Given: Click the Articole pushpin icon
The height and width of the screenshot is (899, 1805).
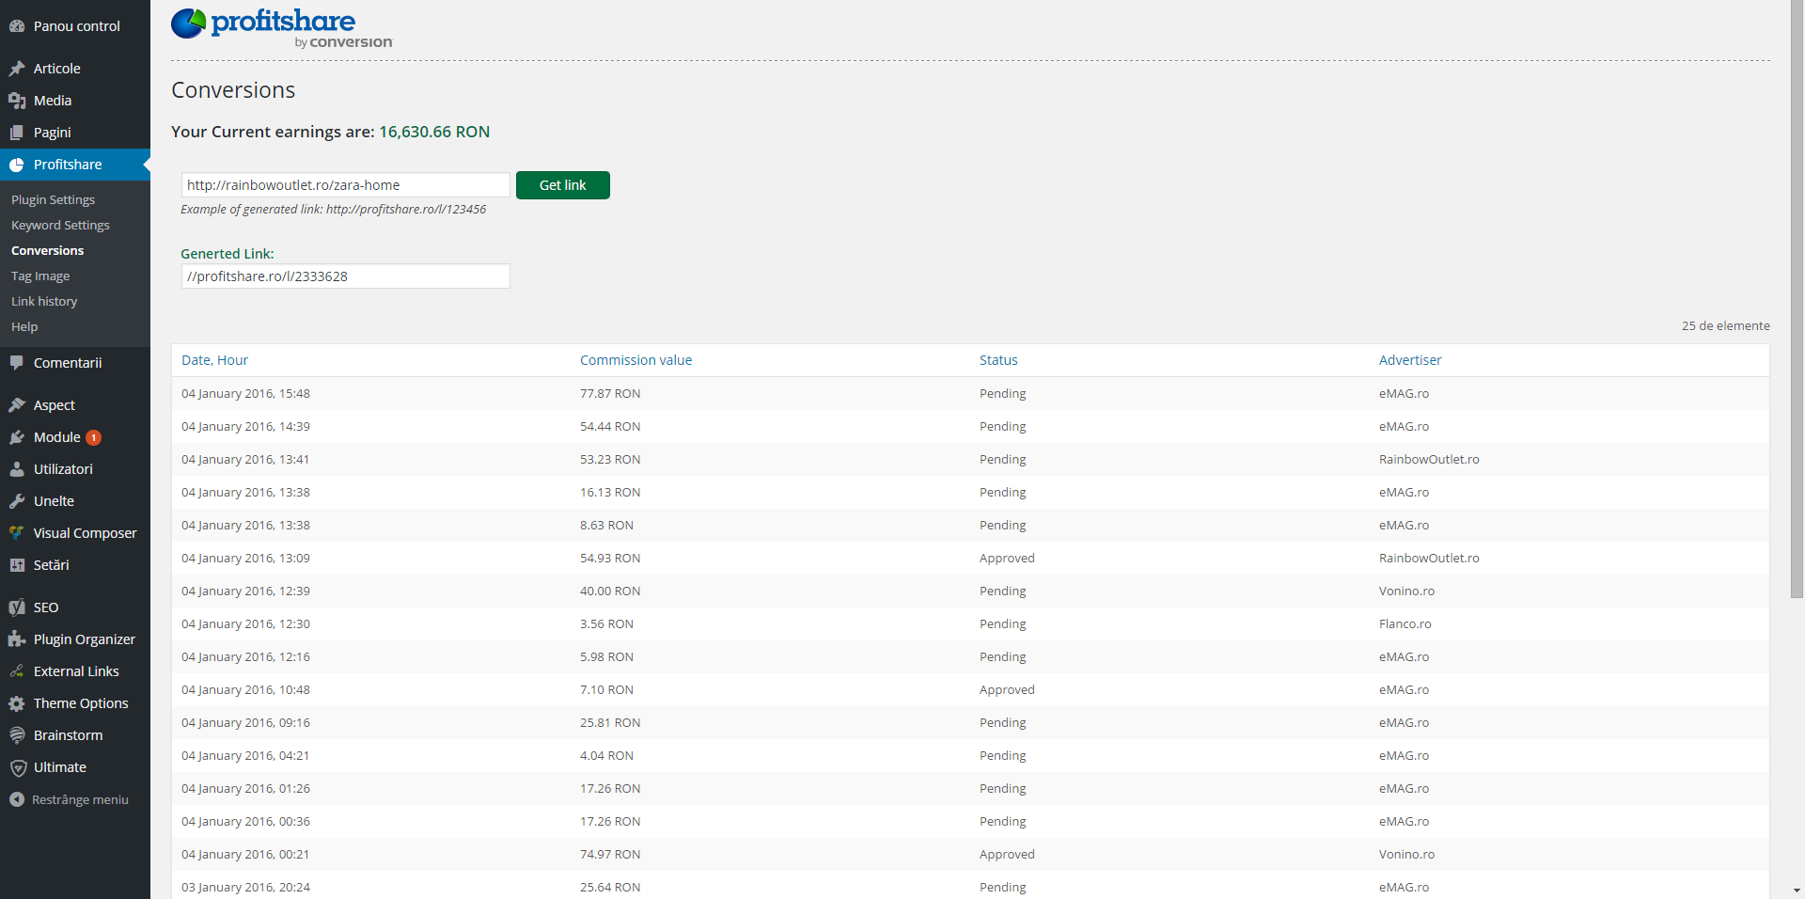Looking at the screenshot, I should pos(17,69).
